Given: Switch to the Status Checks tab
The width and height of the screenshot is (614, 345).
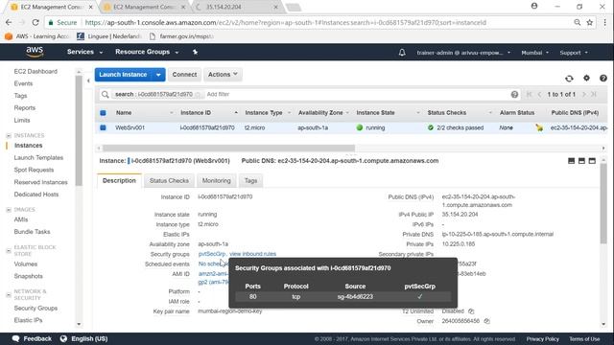Looking at the screenshot, I should pos(169,181).
